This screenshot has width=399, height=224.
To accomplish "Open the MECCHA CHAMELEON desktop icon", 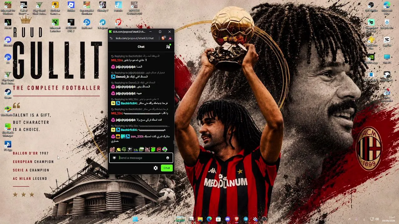I will tap(134, 8).
